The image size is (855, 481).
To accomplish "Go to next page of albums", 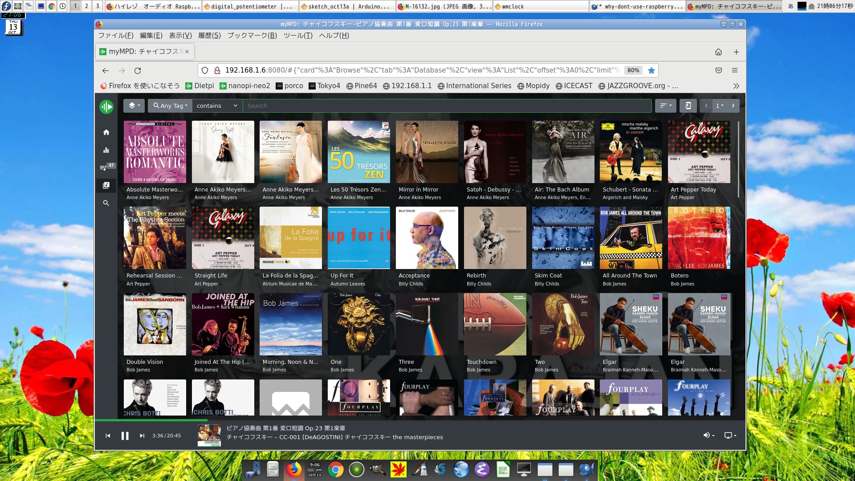I will (x=733, y=106).
